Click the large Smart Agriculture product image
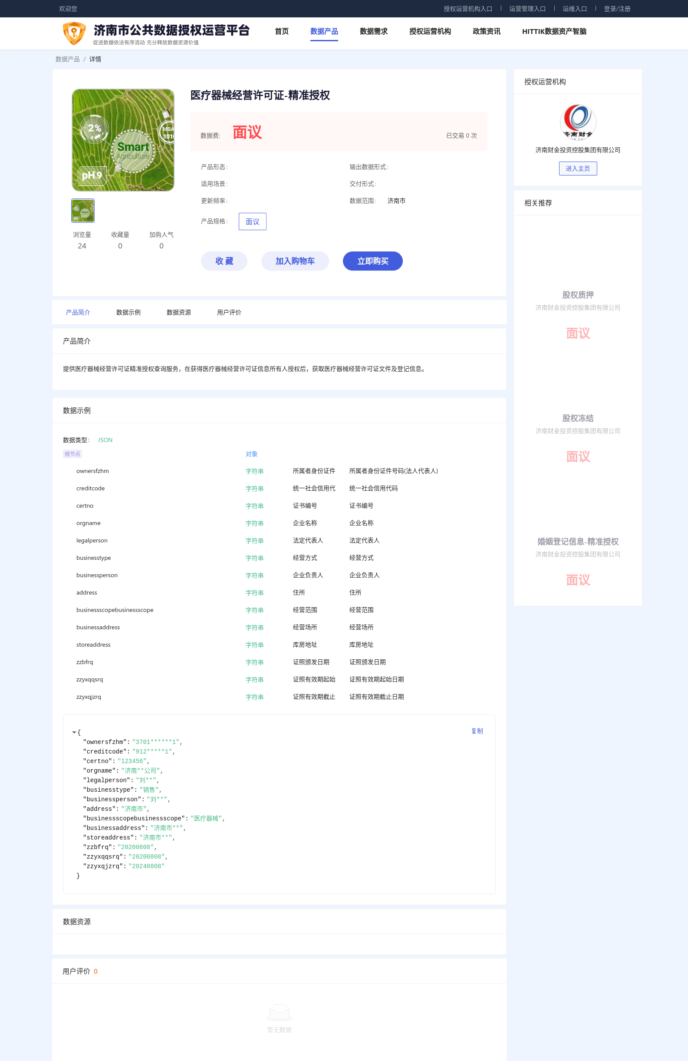 (123, 140)
